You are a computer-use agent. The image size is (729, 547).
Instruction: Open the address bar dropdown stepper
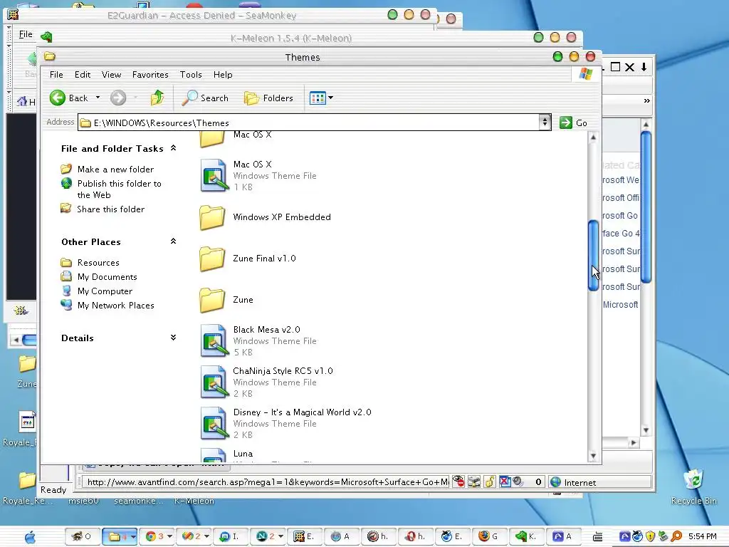point(545,123)
